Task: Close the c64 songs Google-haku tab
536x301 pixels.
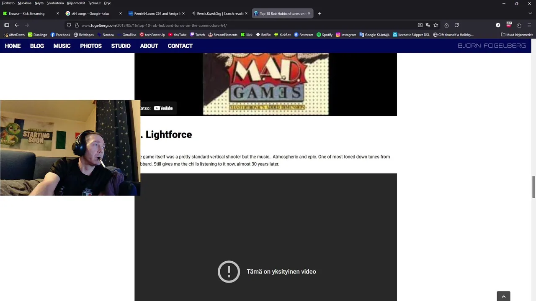Action: [121, 13]
